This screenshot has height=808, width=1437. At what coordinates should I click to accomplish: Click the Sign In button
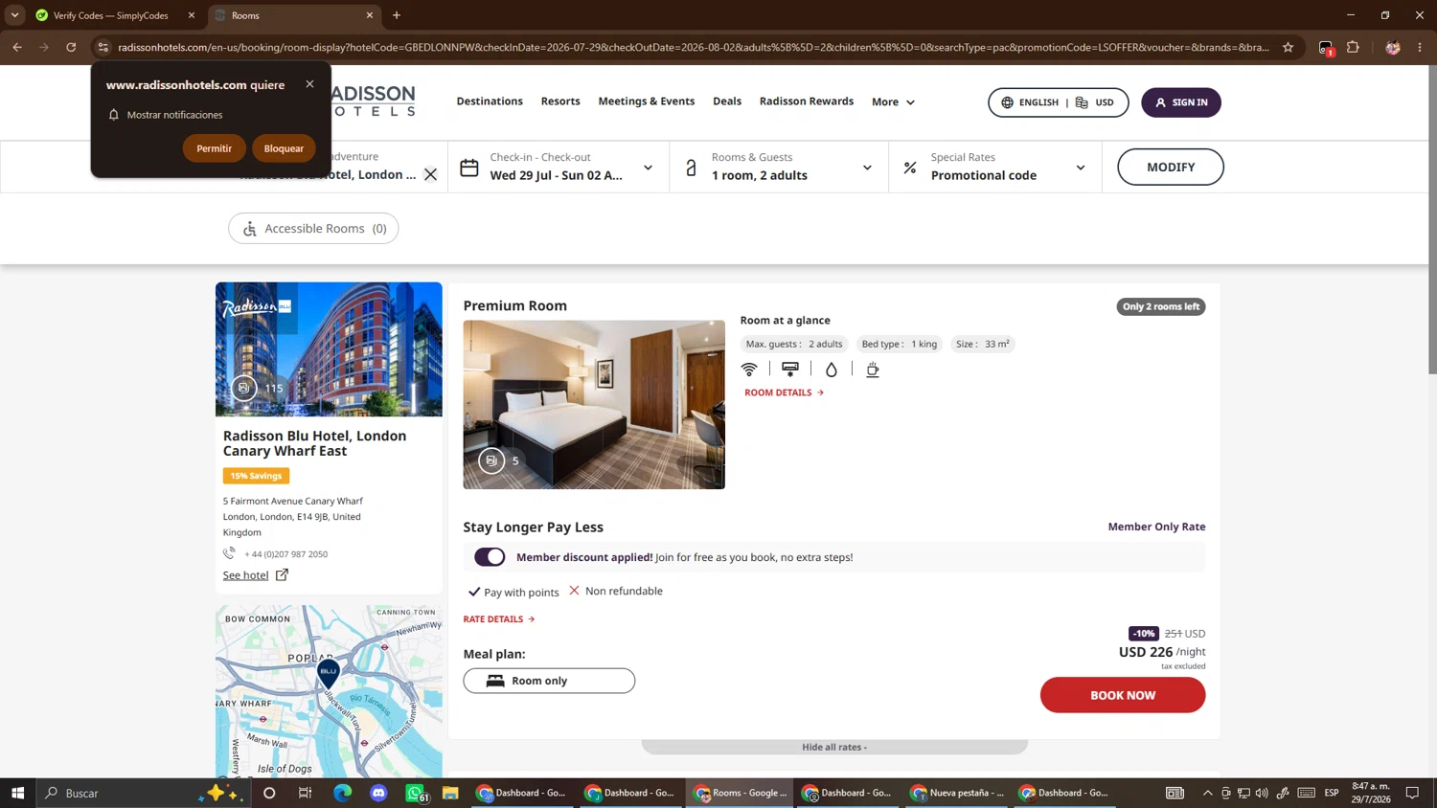pos(1181,102)
